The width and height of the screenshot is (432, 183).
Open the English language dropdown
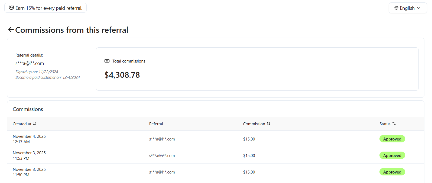[407, 8]
